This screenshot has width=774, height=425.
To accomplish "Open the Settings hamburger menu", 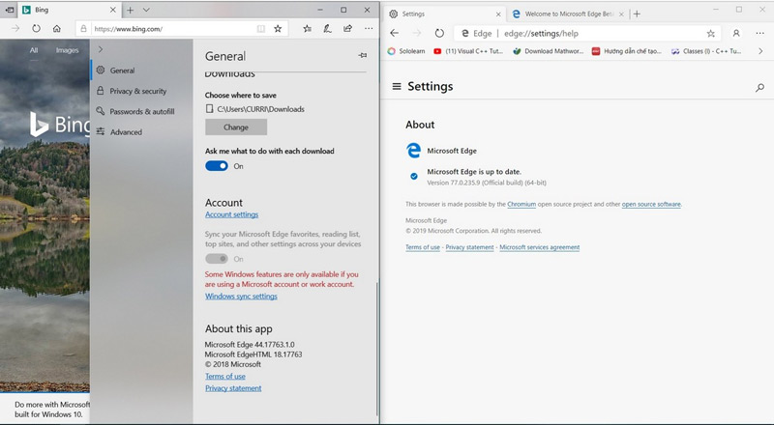I will [397, 87].
